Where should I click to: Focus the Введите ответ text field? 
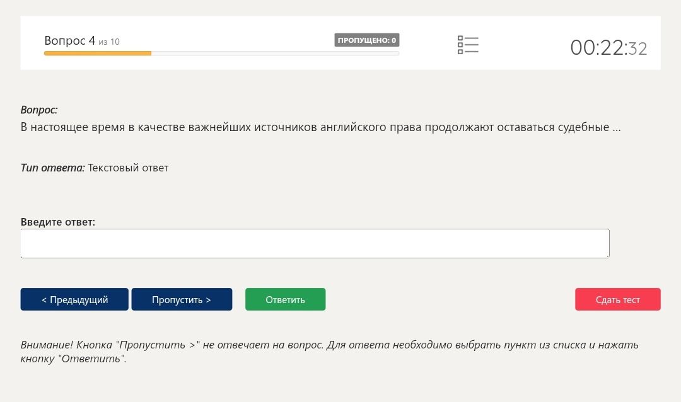[315, 244]
